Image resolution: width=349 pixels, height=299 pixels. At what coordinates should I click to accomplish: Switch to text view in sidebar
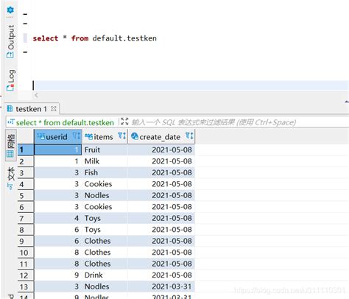(10, 178)
